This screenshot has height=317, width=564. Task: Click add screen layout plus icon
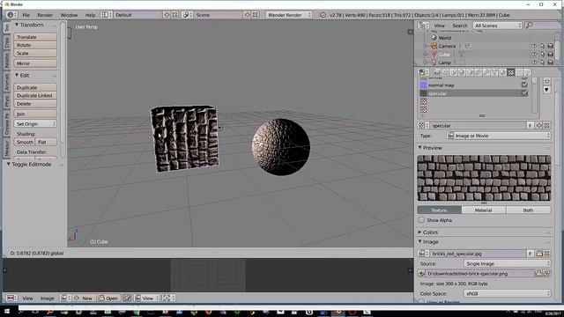[167, 15]
